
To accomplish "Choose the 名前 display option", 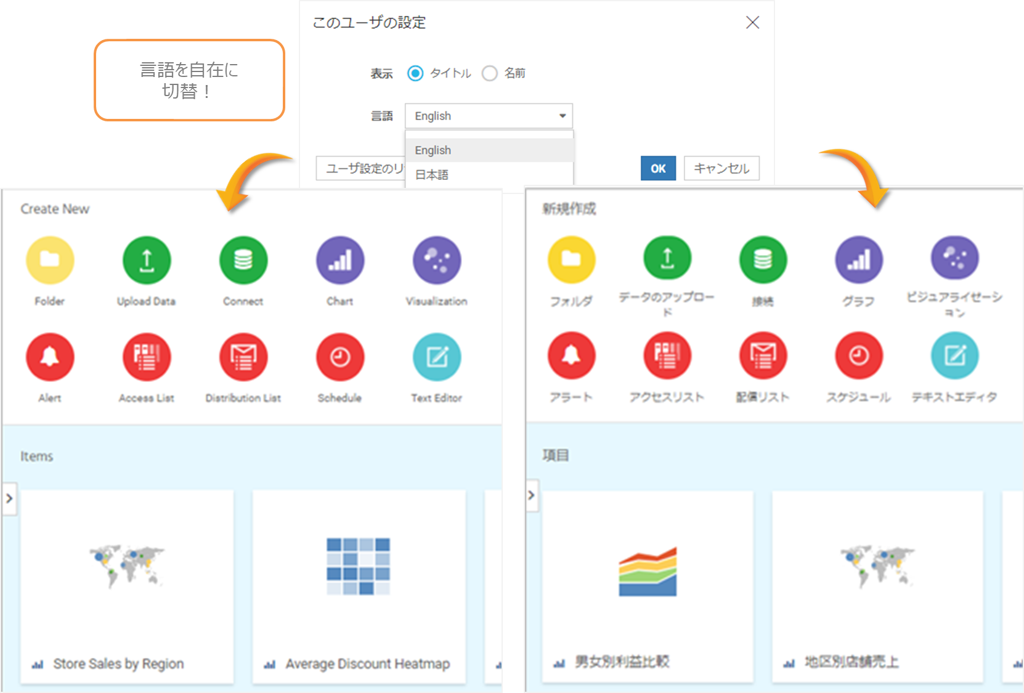I will 490,73.
